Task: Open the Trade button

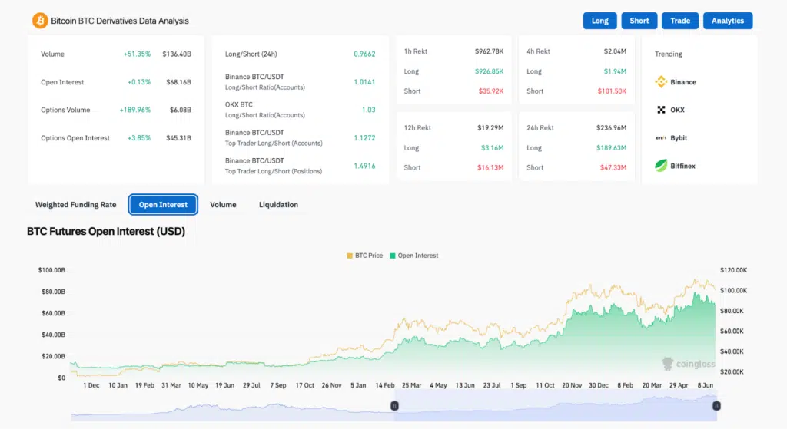Action: [680, 21]
